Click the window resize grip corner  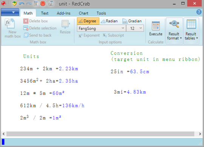pyautogui.click(x=200, y=143)
